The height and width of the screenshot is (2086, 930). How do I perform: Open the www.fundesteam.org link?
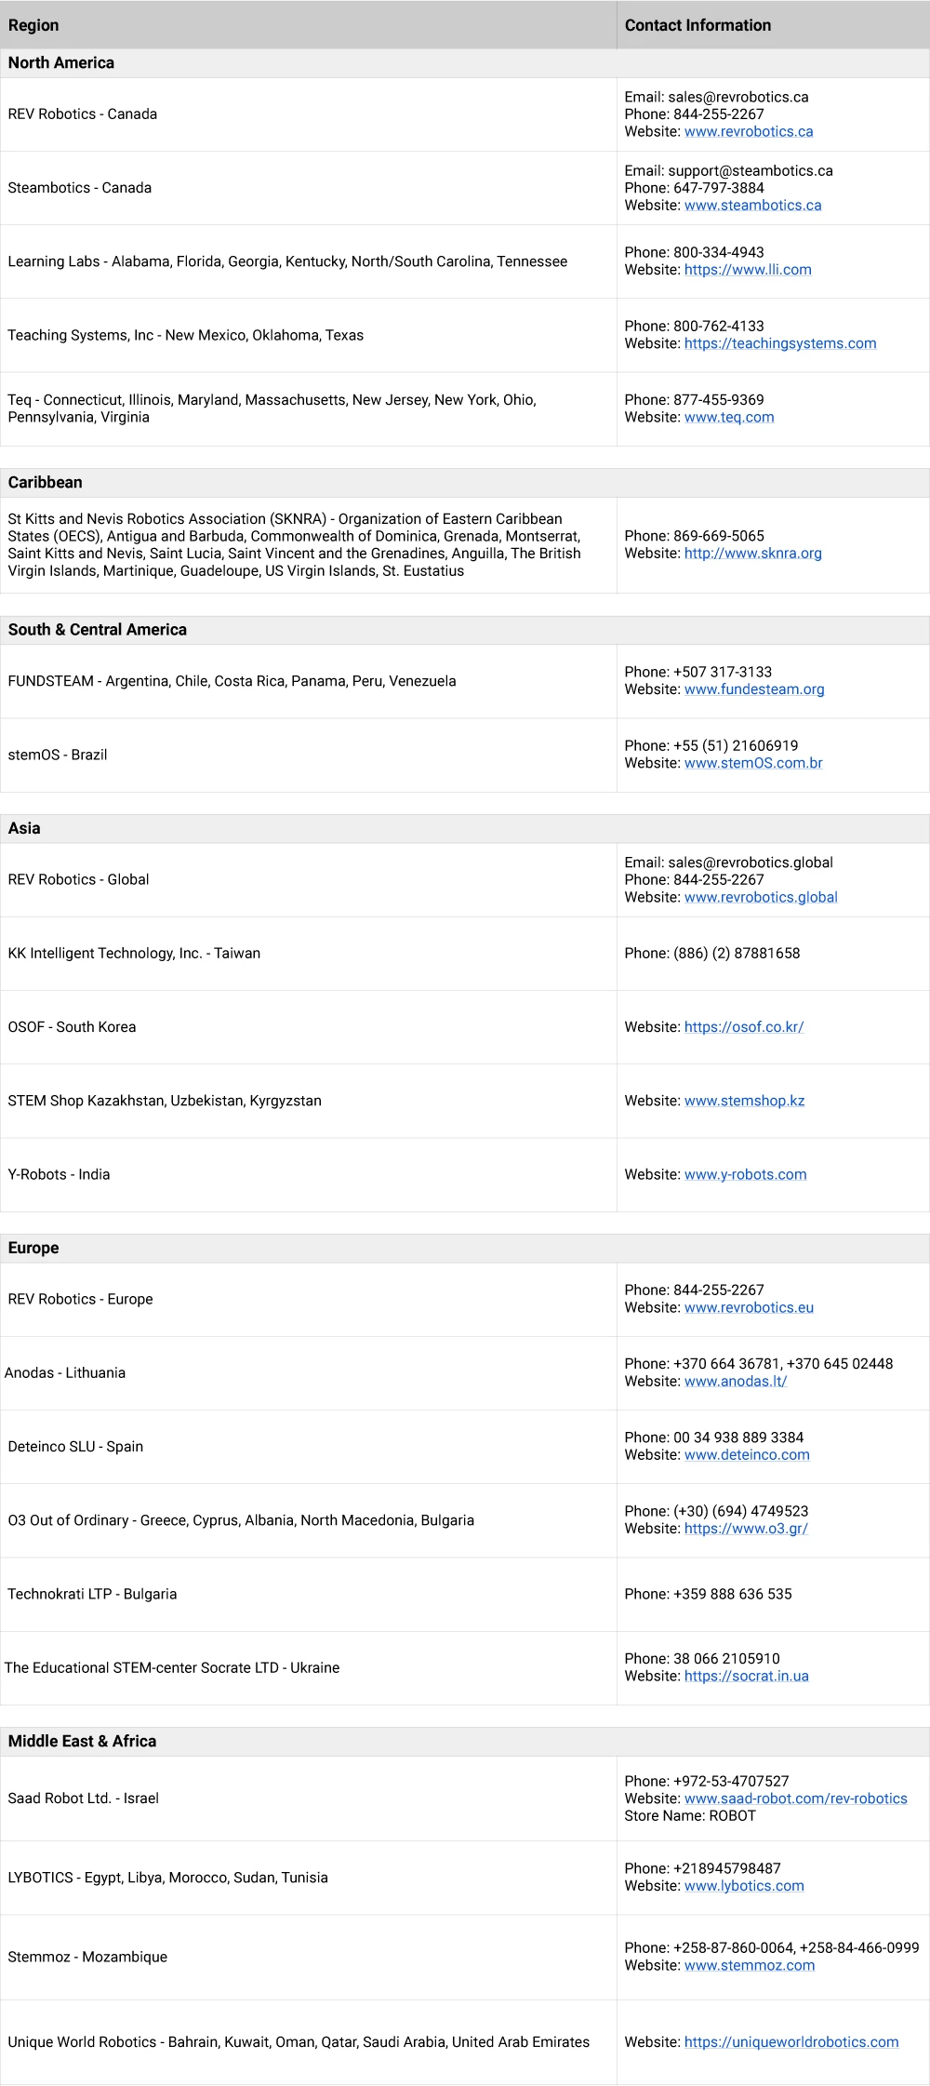(754, 689)
